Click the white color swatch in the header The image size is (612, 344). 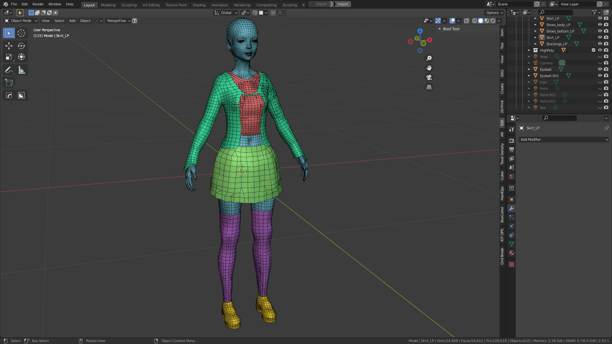point(261,13)
